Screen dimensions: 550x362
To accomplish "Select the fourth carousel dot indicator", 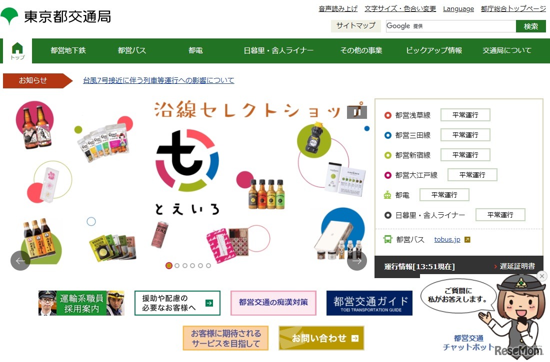I will click(192, 266).
